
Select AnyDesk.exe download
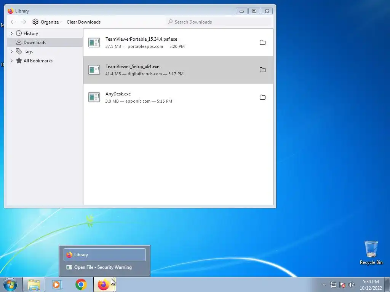click(178, 97)
